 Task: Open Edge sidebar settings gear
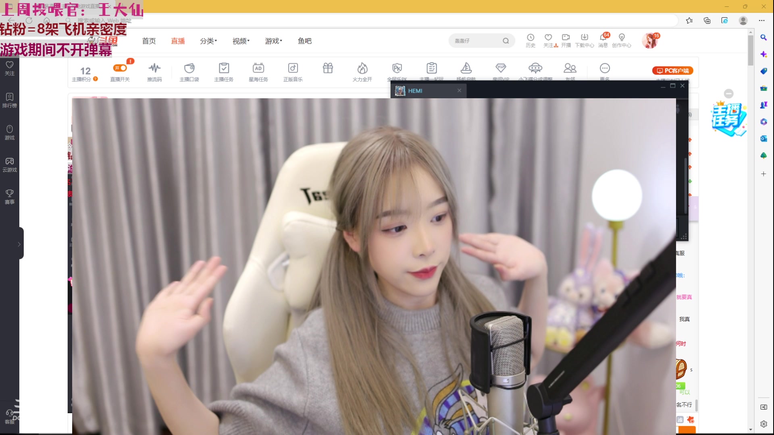pyautogui.click(x=764, y=424)
